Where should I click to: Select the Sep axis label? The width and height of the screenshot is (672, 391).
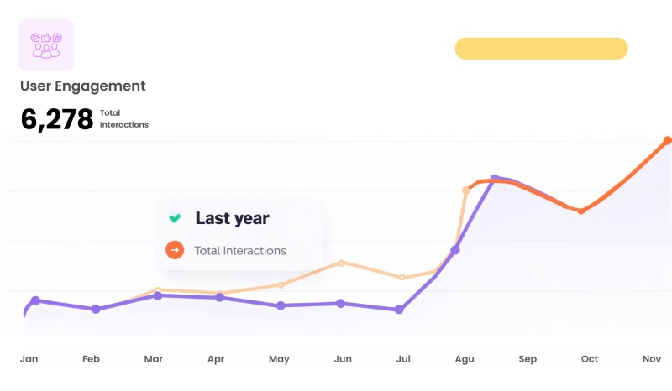(x=528, y=359)
